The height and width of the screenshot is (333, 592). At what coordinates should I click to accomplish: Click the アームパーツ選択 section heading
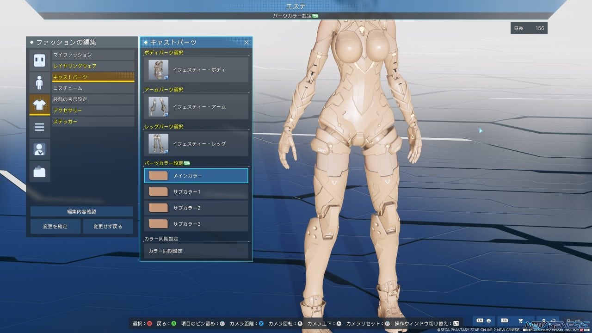[164, 90]
